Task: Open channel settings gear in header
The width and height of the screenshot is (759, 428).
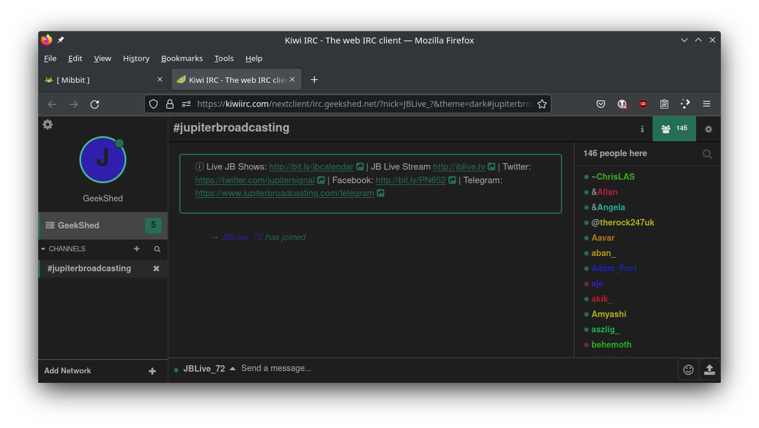Action: (708, 129)
